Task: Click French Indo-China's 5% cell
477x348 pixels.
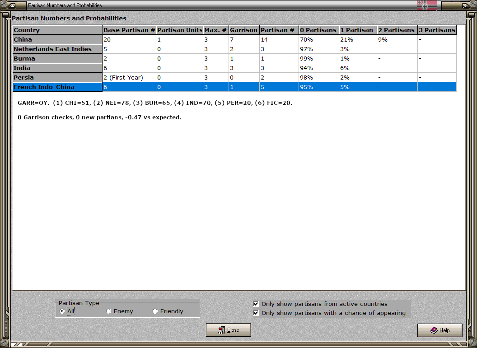Action: click(358, 87)
